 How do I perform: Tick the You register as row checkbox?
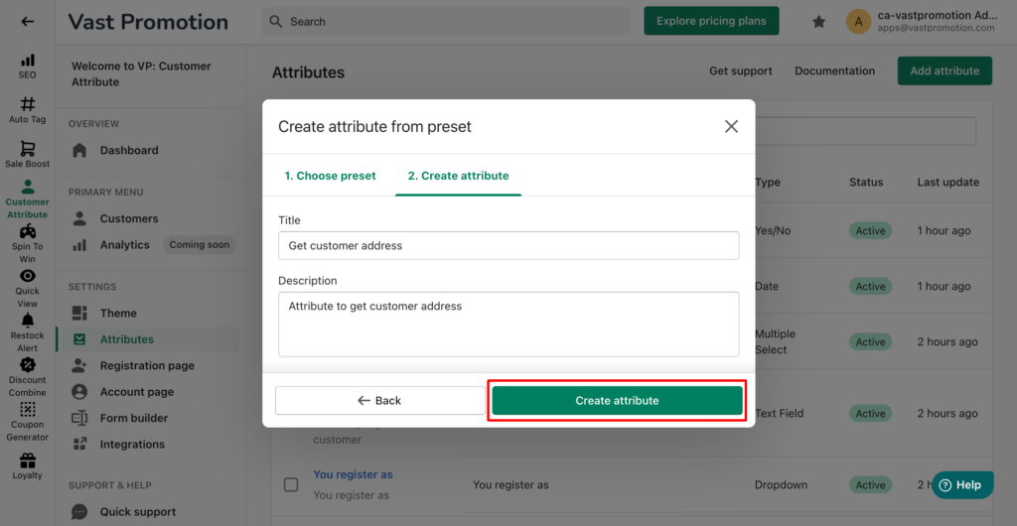click(291, 484)
